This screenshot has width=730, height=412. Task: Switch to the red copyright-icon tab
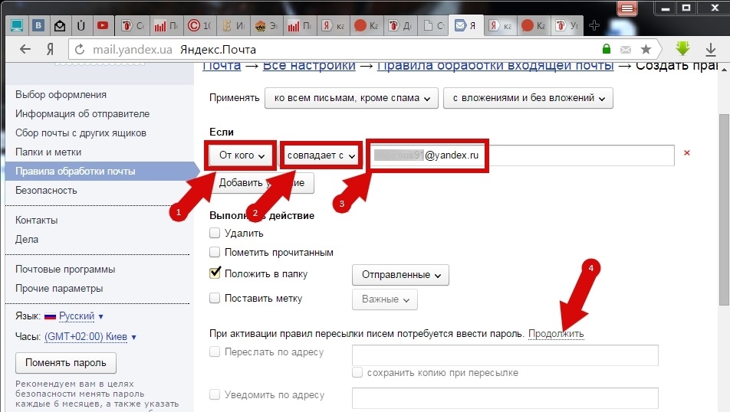point(199,25)
